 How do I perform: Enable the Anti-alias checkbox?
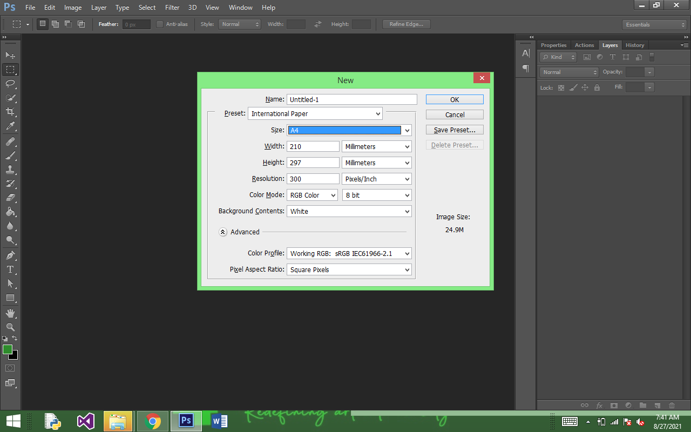pos(160,24)
